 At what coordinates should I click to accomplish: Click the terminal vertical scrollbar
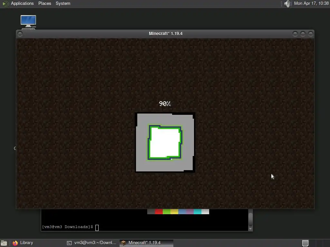250,220
